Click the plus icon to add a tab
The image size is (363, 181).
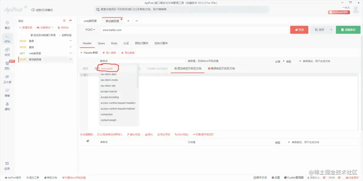point(128,21)
